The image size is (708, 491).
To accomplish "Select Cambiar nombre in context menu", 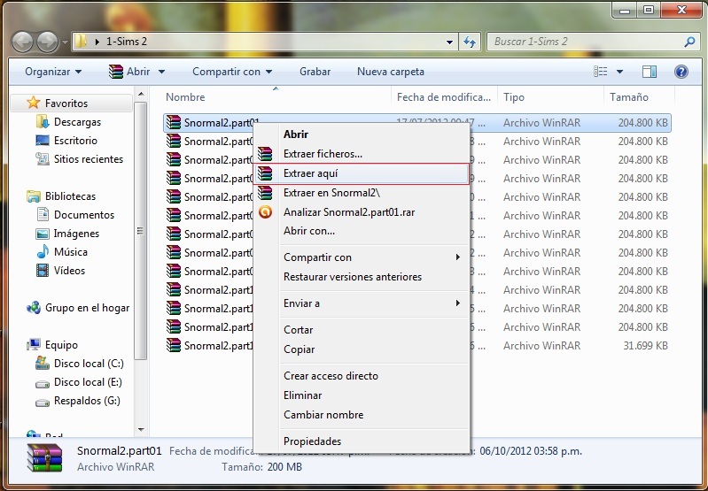I will pyautogui.click(x=362, y=415).
